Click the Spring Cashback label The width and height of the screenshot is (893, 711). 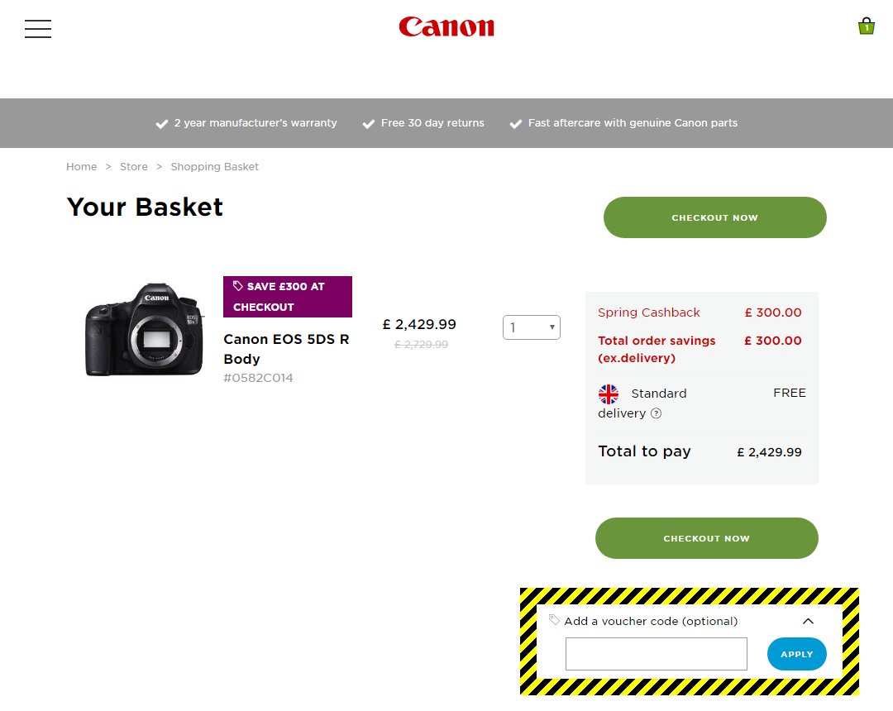pos(649,313)
